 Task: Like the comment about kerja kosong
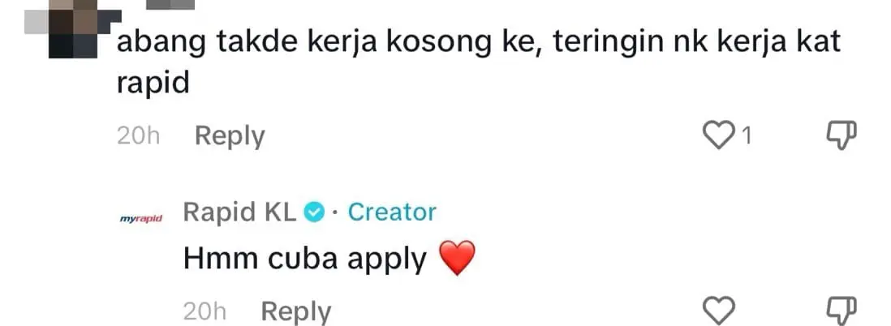716,136
